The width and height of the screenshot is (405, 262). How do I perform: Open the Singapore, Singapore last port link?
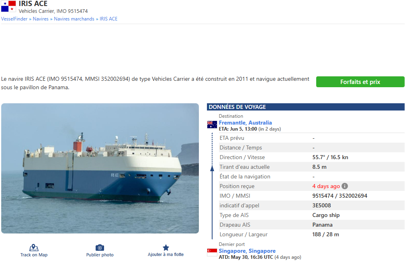pos(247,251)
